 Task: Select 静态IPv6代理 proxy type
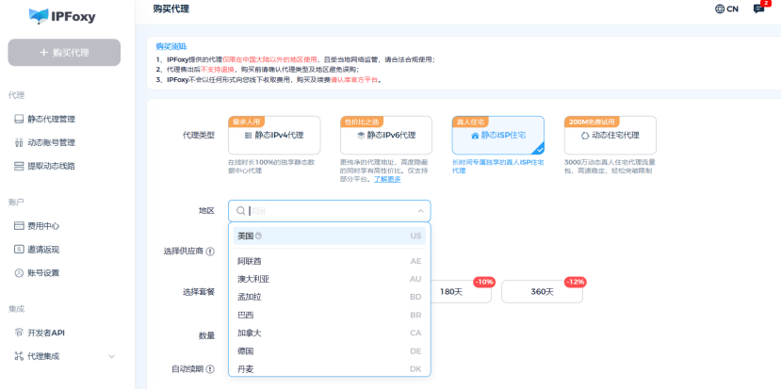385,136
